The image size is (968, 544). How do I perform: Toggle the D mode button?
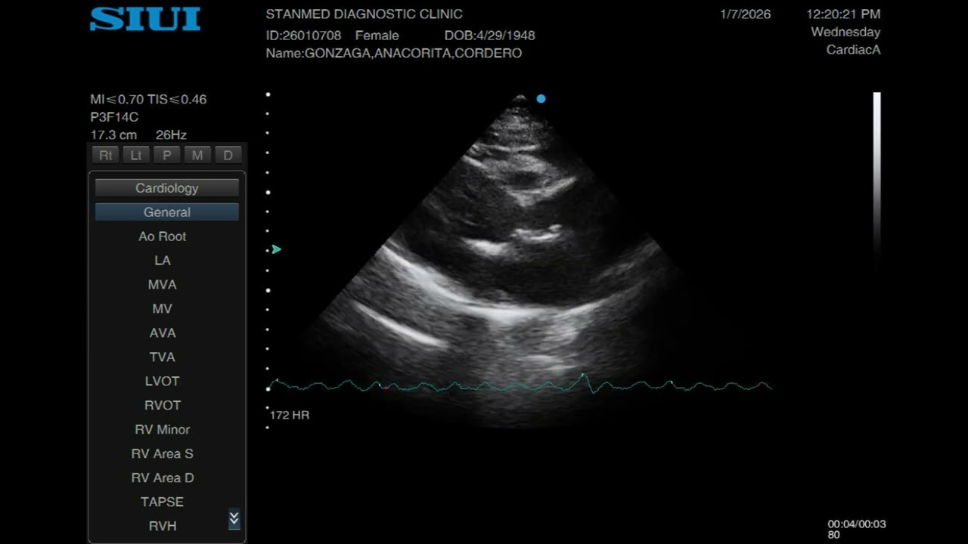228,155
